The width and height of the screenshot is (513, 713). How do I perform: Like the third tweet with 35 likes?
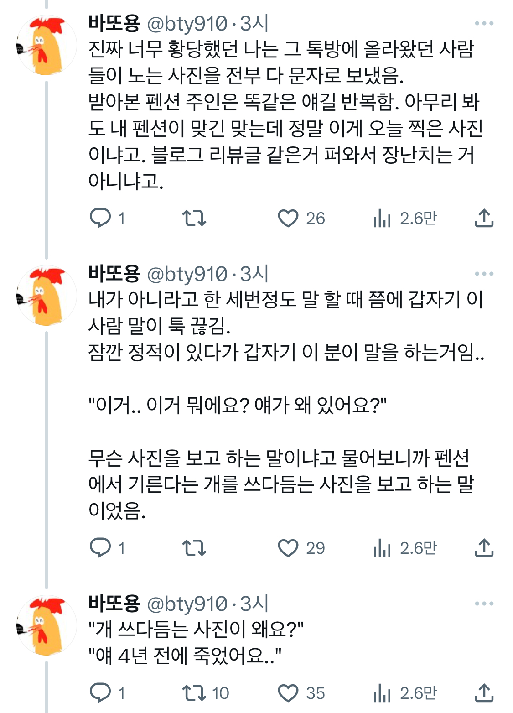(288, 692)
